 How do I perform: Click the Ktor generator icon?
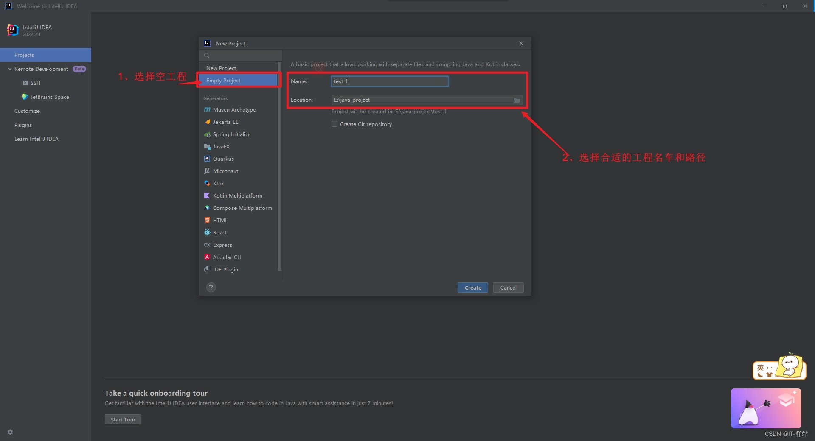[207, 183]
